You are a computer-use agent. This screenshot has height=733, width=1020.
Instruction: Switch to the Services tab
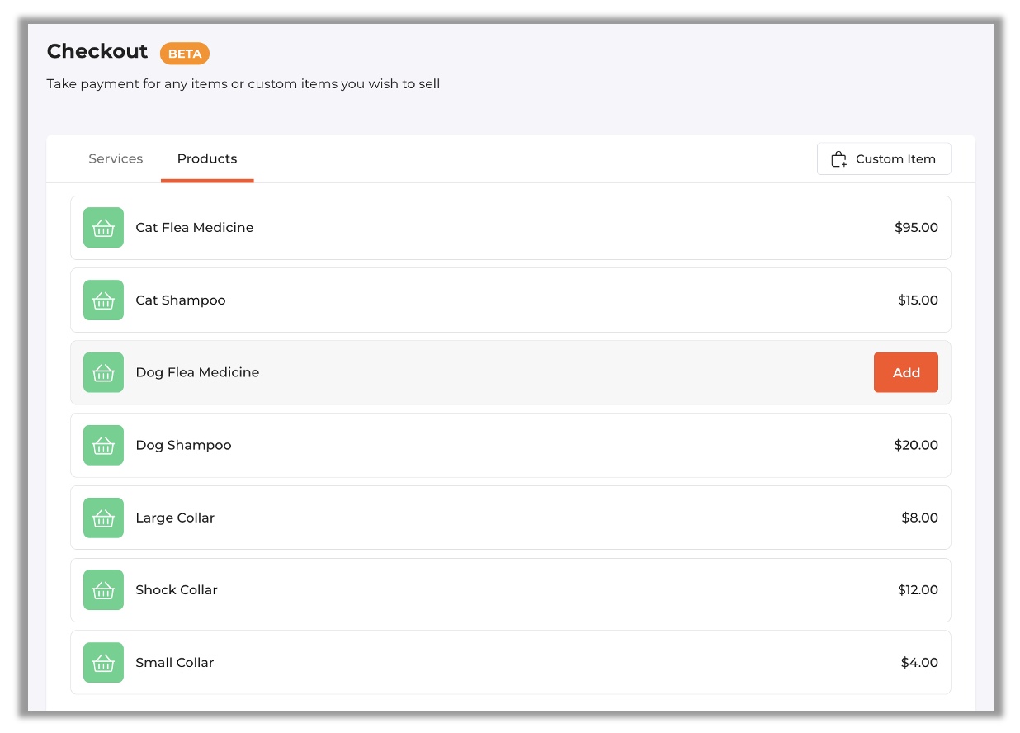tap(116, 158)
